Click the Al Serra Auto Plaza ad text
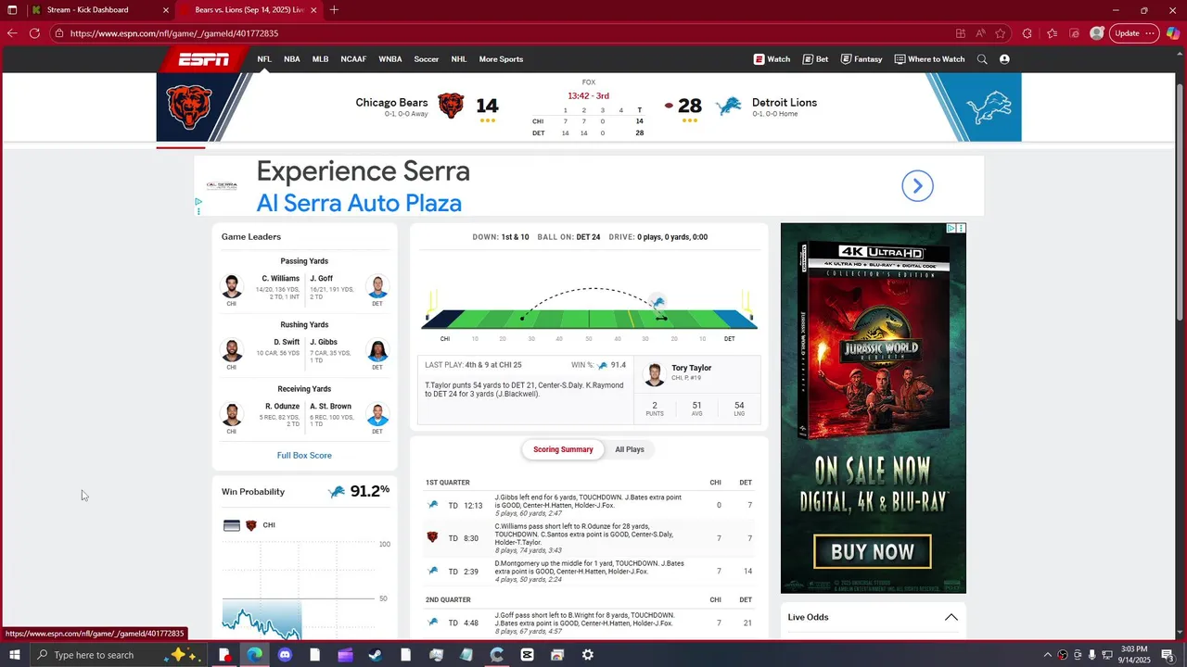This screenshot has height=667, width=1187. coord(359,203)
